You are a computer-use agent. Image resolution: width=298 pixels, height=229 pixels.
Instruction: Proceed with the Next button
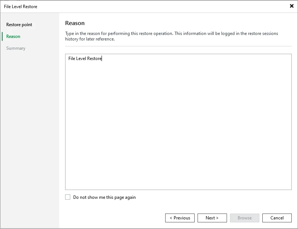[x=212, y=218]
